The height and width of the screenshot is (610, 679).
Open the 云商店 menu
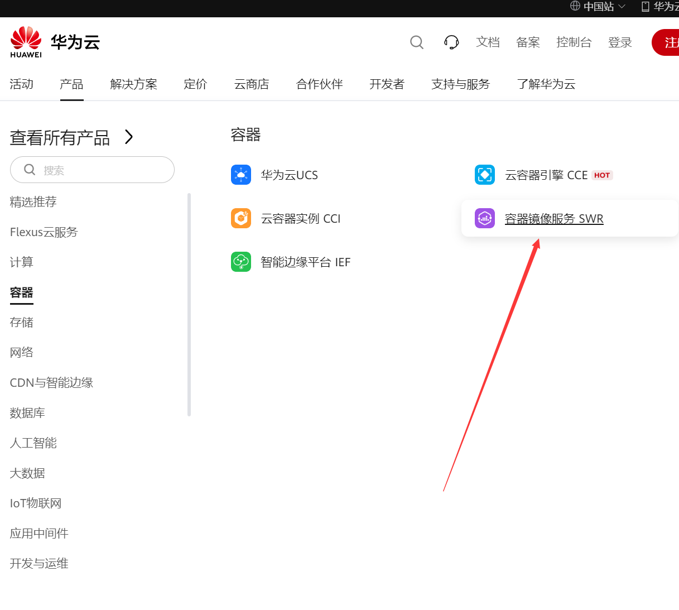(252, 84)
